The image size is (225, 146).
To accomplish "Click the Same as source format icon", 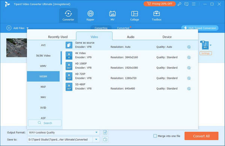I will [69, 45].
